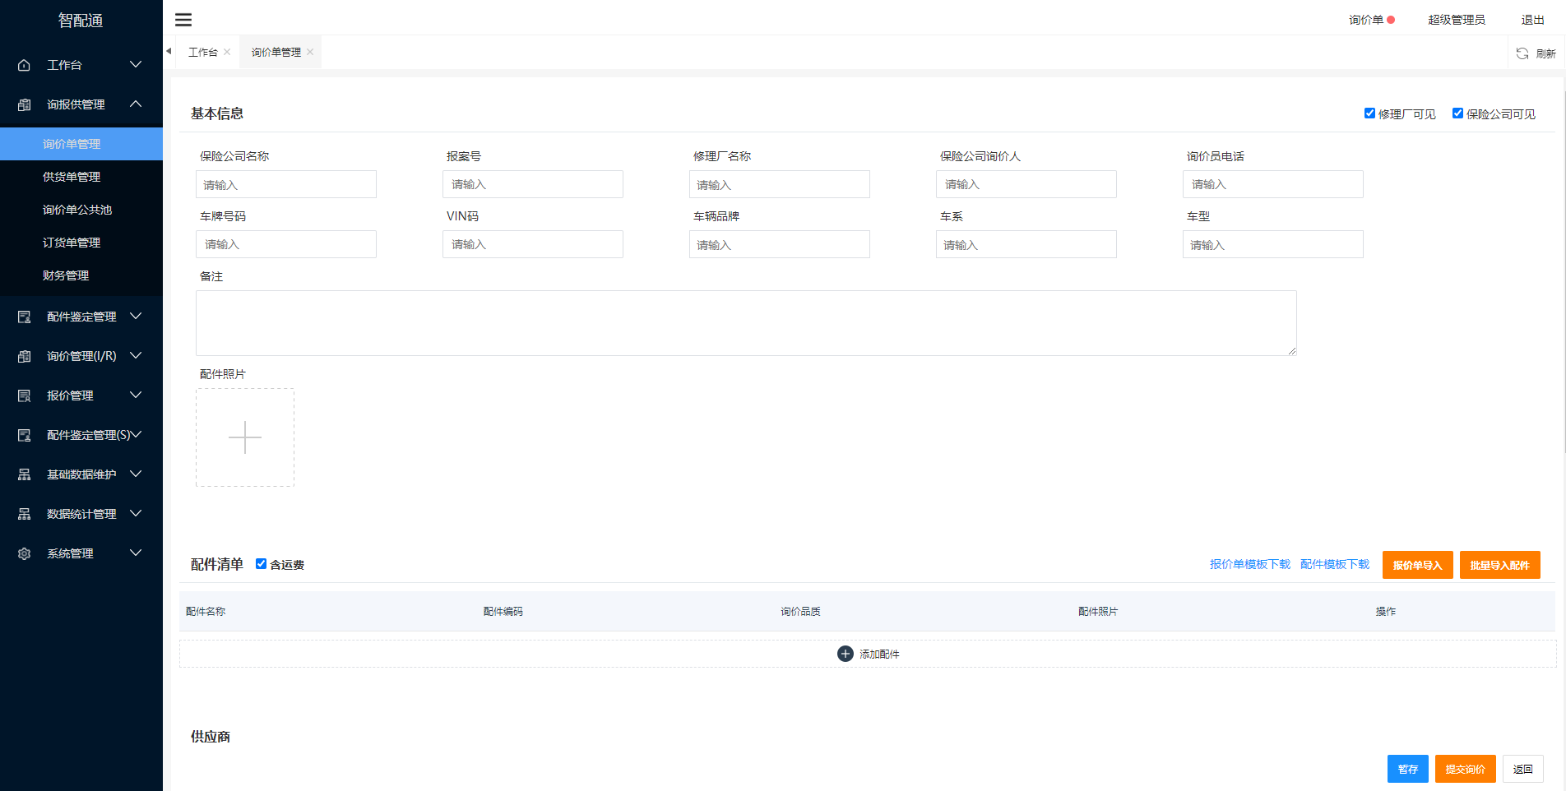
Task: Click the 工作台 home icon in the sidebar
Action: (24, 65)
